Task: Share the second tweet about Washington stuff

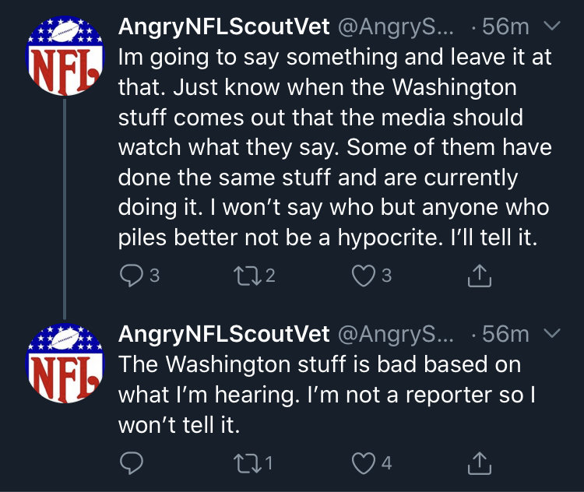Action: (x=480, y=463)
